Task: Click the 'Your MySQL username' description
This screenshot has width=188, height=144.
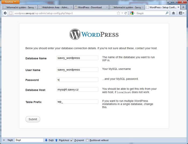Action: 116,69
